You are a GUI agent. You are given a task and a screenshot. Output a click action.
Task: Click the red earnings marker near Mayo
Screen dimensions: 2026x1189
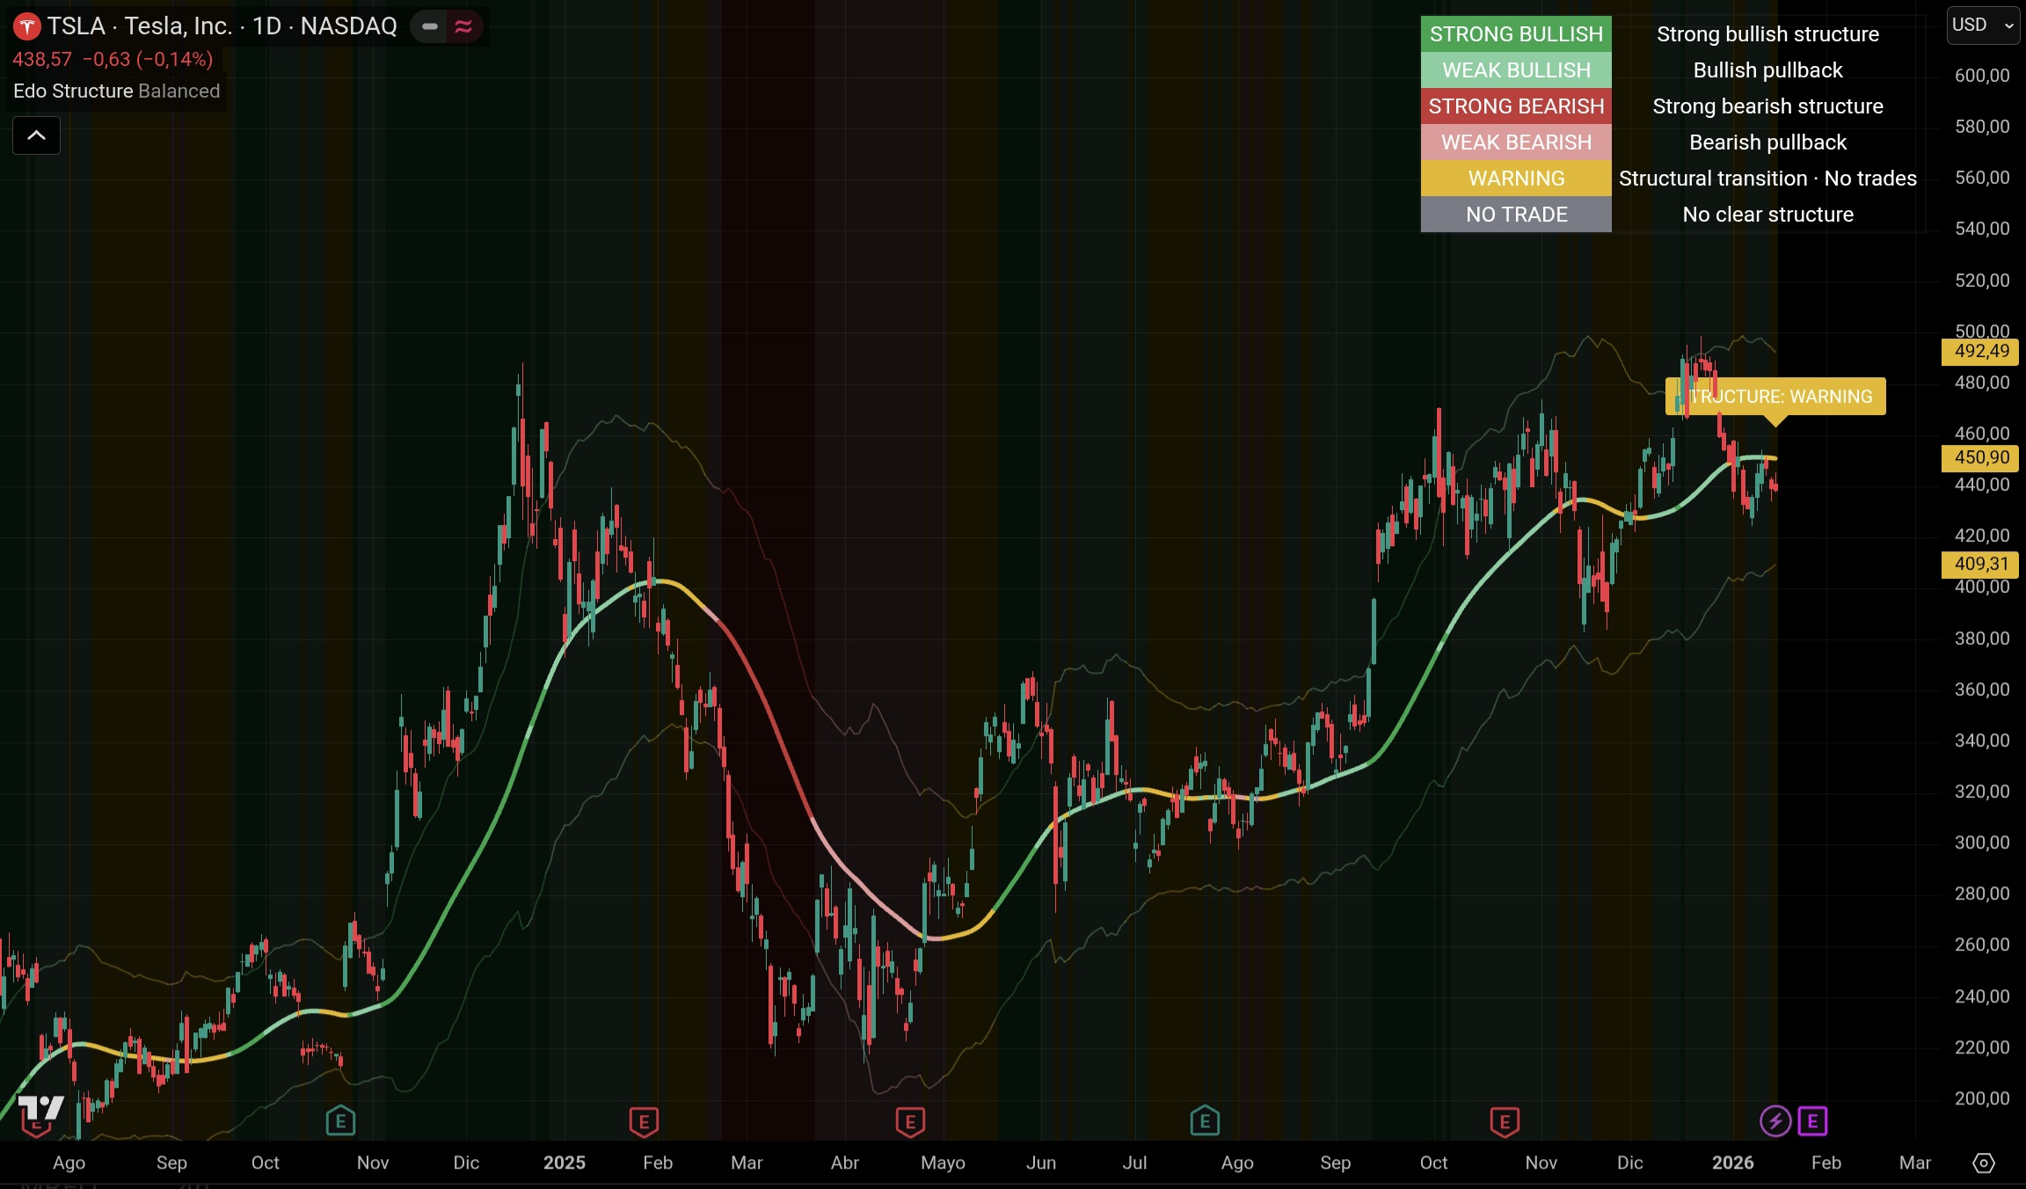[910, 1121]
